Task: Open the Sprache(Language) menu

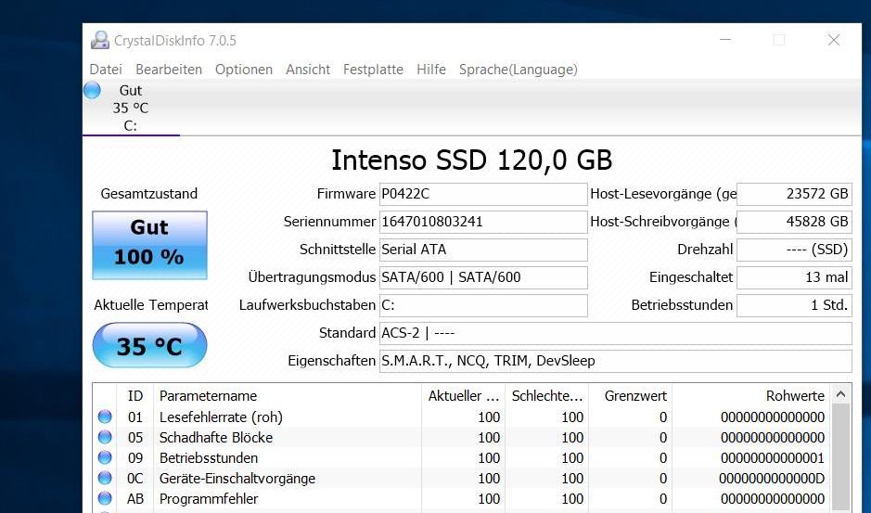Action: (x=519, y=70)
